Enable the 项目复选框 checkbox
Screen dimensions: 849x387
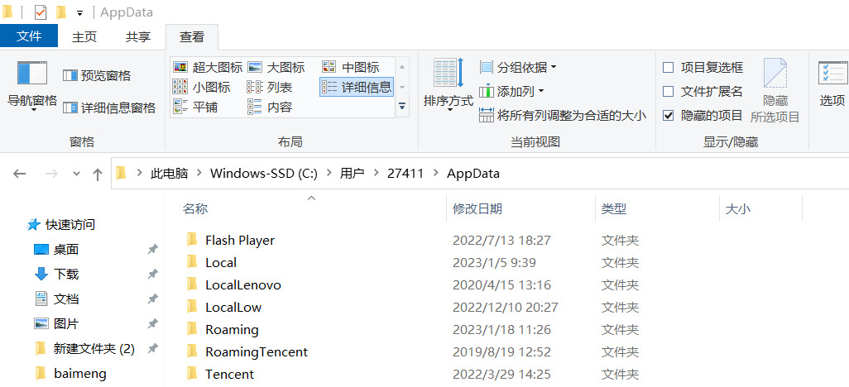tap(668, 68)
